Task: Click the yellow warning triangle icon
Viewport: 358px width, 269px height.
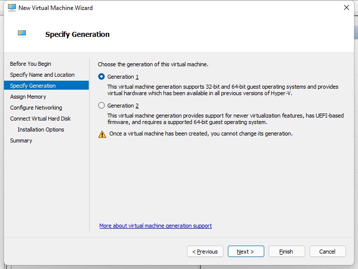Action: [102, 134]
